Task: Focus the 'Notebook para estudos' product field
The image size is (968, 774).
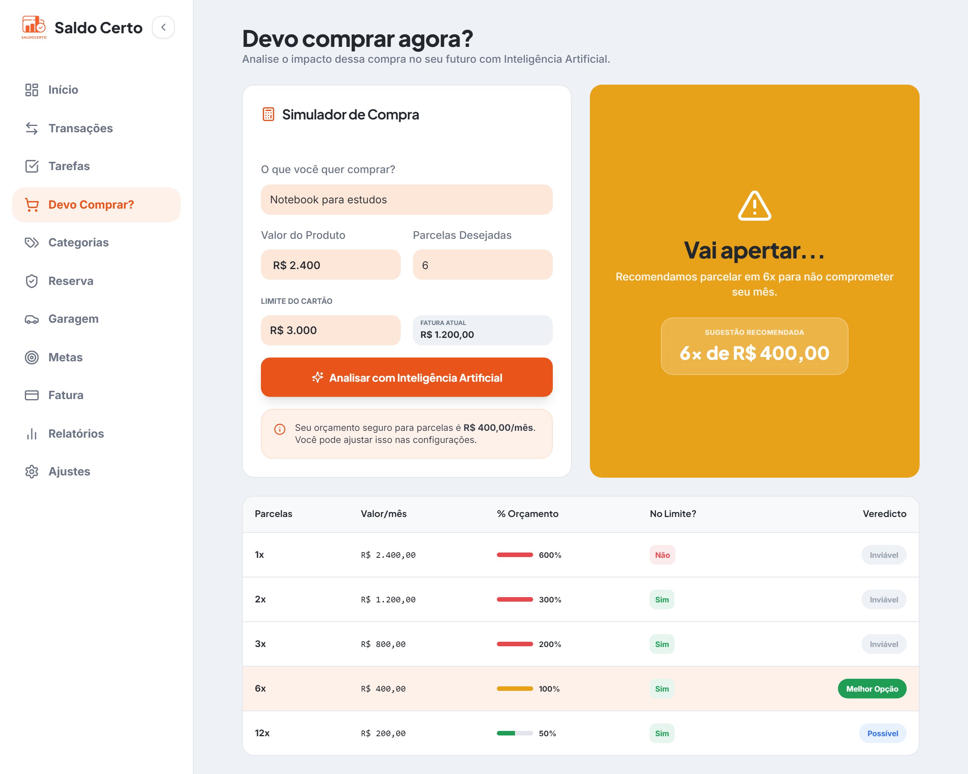Action: pyautogui.click(x=406, y=200)
